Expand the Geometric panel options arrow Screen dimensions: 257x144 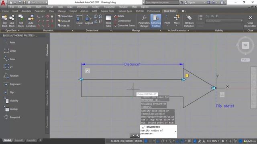tap(72, 30)
